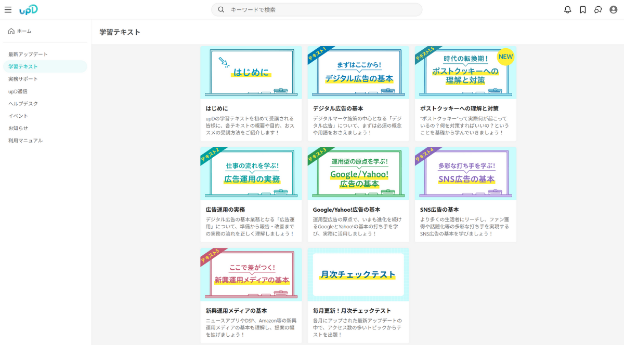Click the search magnifier icon

point(221,10)
